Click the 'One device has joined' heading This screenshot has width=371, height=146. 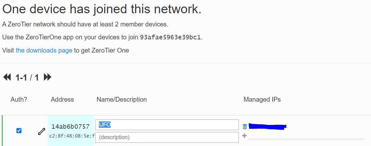coord(102,9)
